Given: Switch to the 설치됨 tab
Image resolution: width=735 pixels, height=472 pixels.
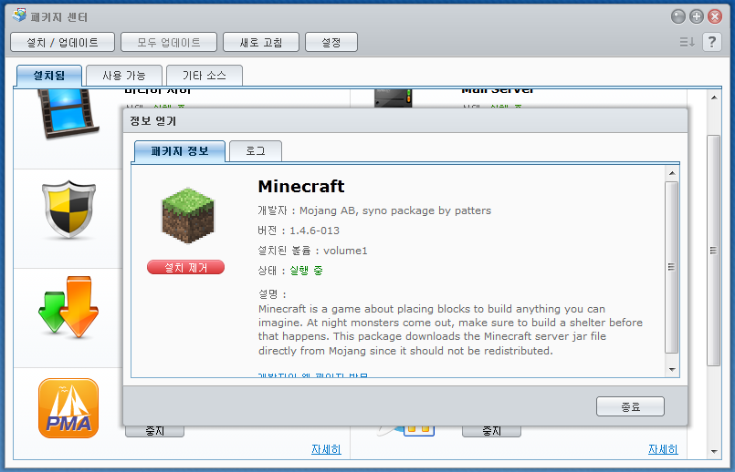Looking at the screenshot, I should pos(49,76).
